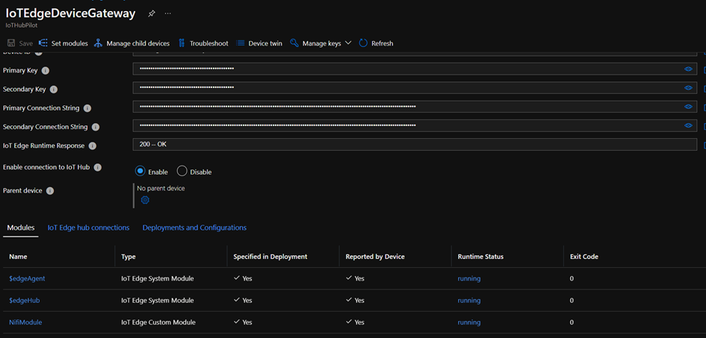Show info for Primary Connection String
This screenshot has width=706, height=338.
[87, 108]
